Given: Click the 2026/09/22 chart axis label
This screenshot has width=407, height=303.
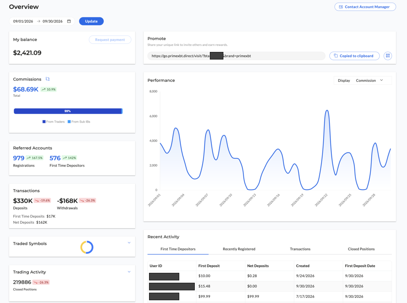Looking at the screenshot, I should point(321,200).
